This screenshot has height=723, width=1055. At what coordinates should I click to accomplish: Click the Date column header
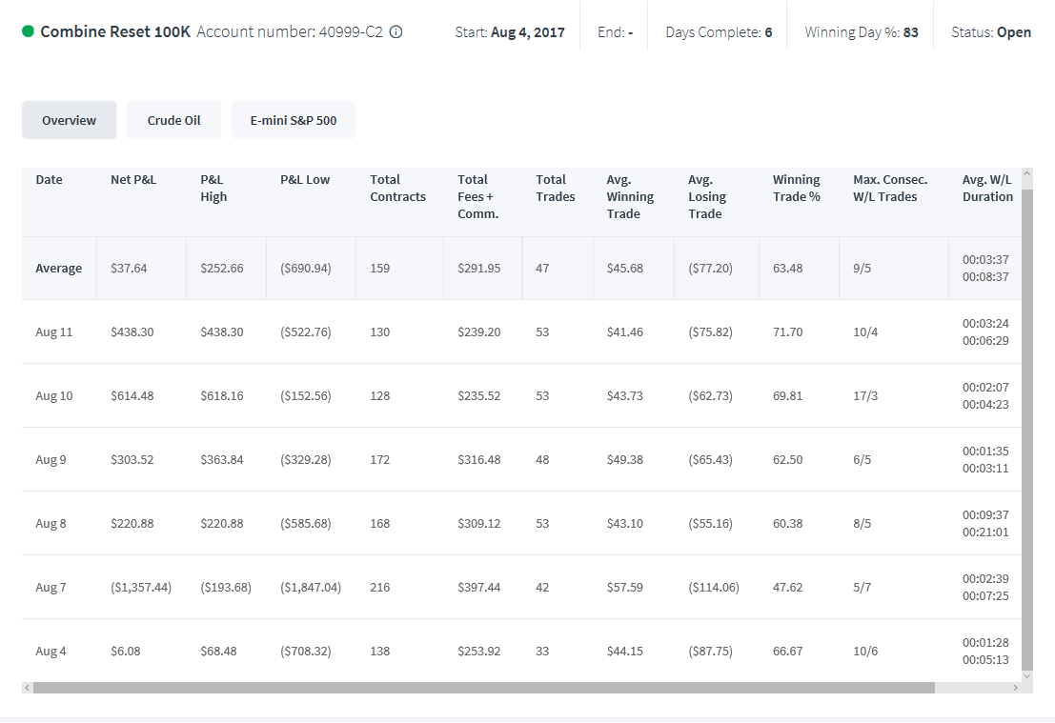[x=50, y=180]
